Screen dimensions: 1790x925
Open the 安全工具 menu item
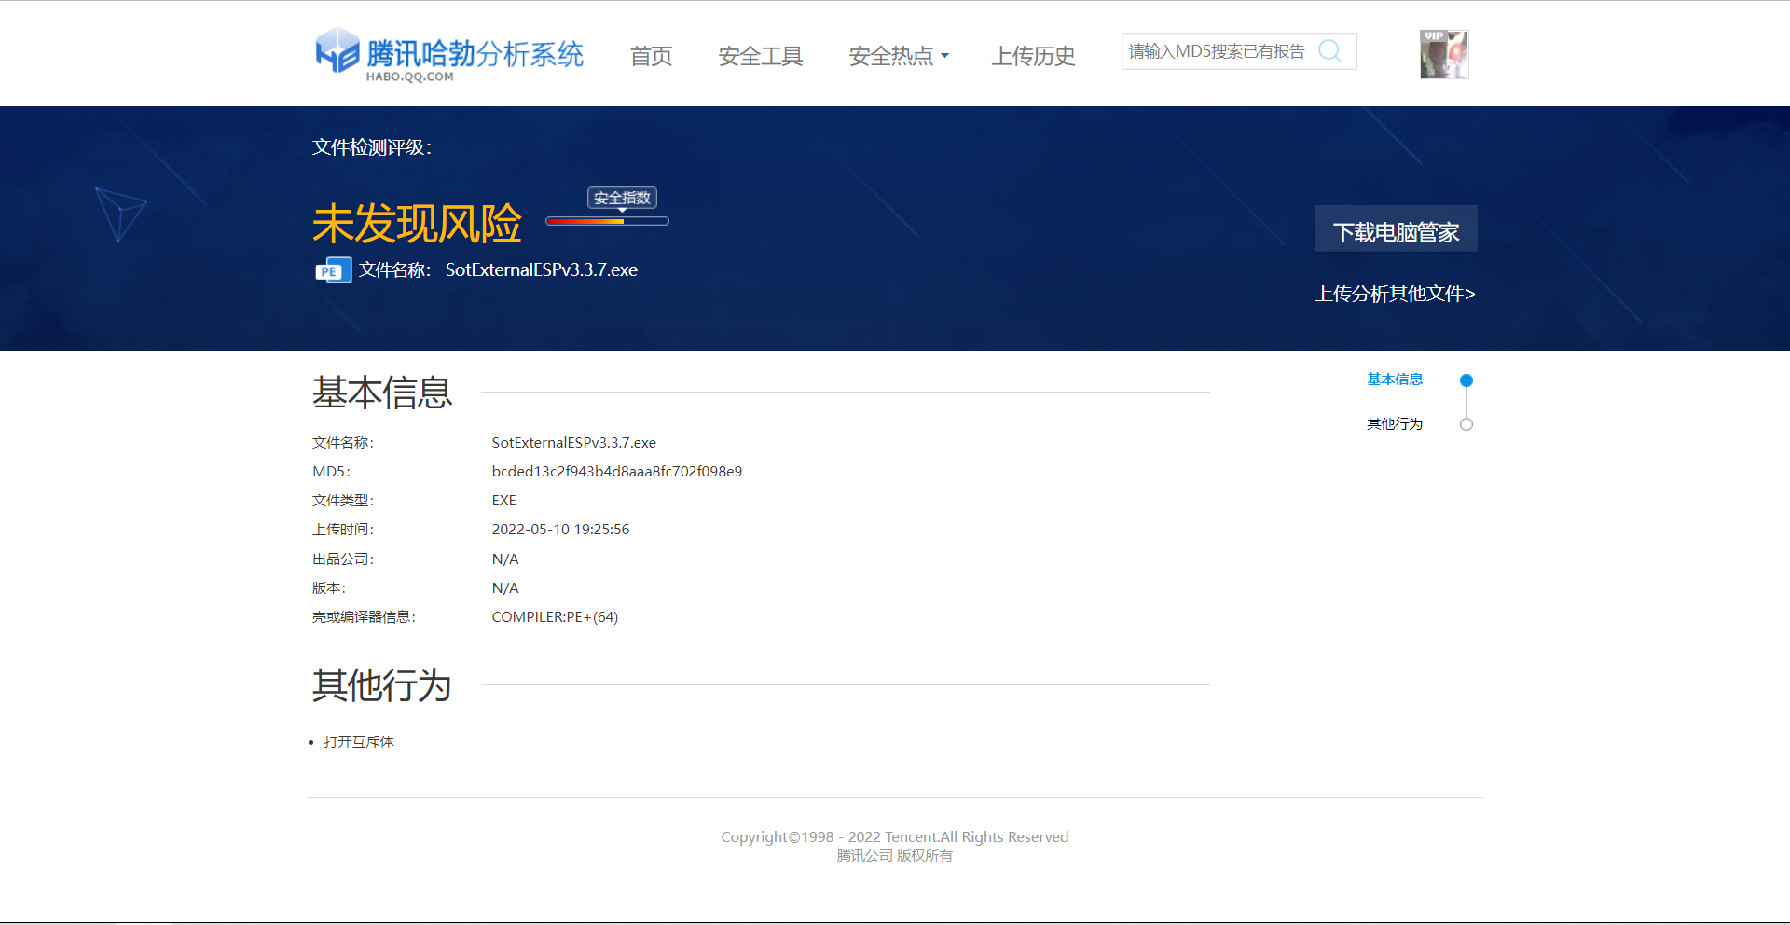760,56
